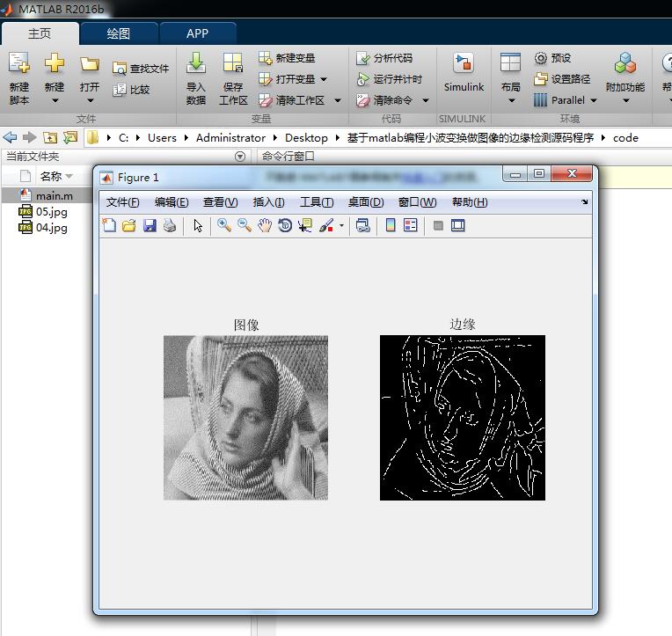The image size is (672, 636).
Task: Toggle the Zoom In tool
Action: 224,225
